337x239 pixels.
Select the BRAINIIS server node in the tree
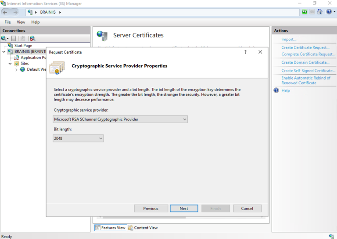30,51
